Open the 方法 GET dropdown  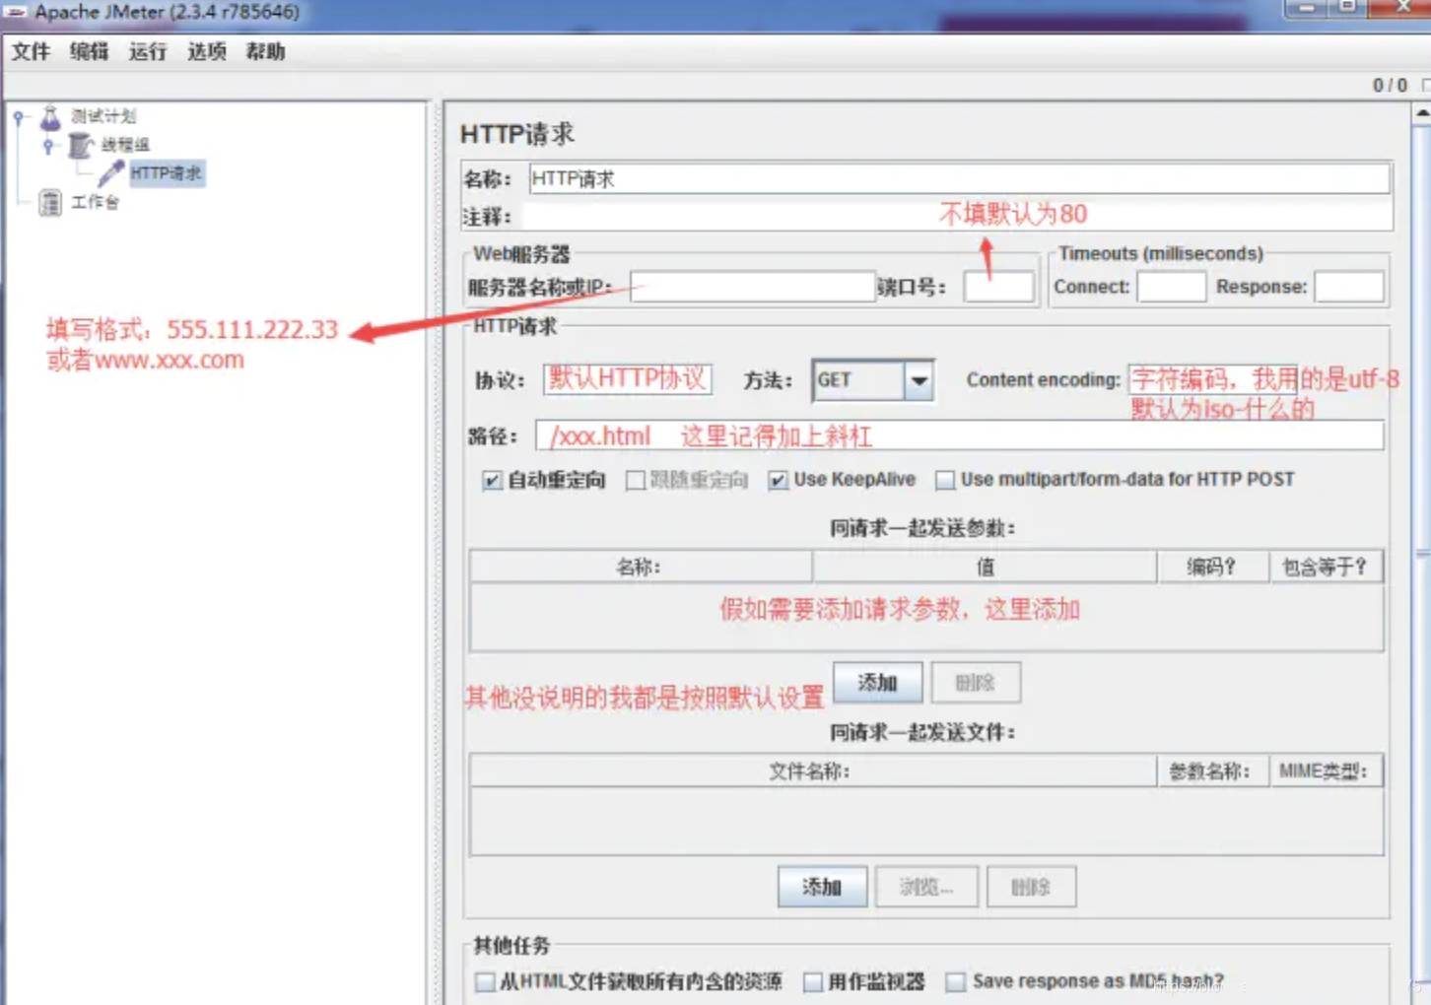point(919,380)
